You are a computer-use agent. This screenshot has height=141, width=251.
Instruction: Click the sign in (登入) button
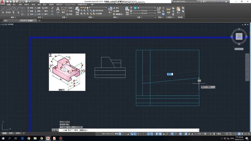pyautogui.click(x=204, y=2)
